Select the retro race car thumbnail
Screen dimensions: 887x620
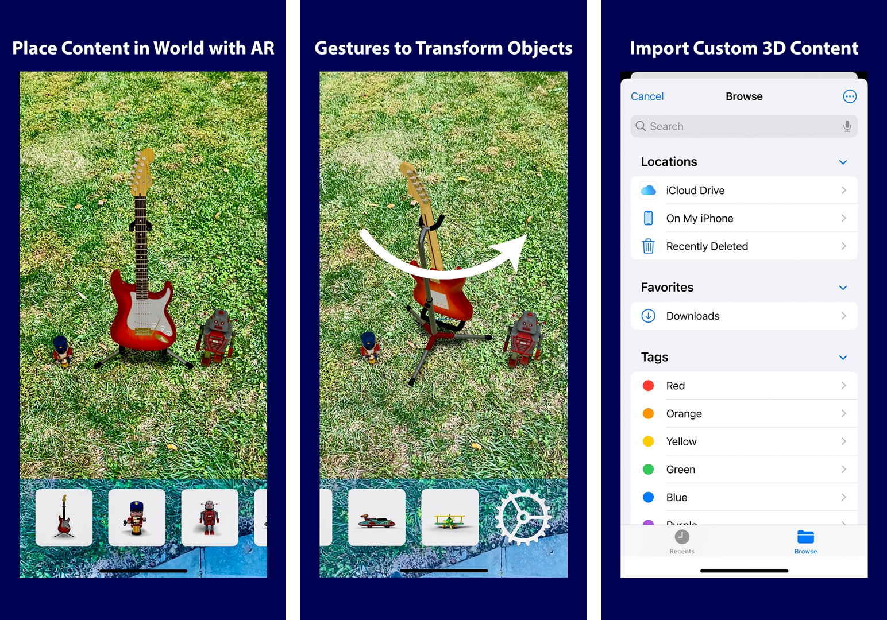coord(377,517)
